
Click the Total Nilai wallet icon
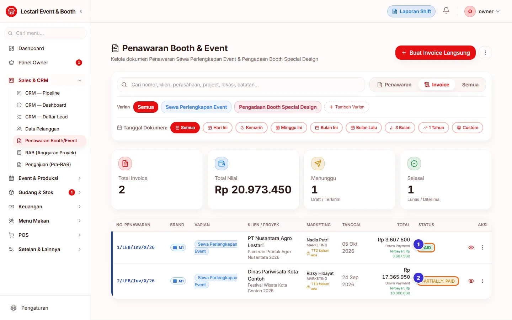[x=222, y=164]
